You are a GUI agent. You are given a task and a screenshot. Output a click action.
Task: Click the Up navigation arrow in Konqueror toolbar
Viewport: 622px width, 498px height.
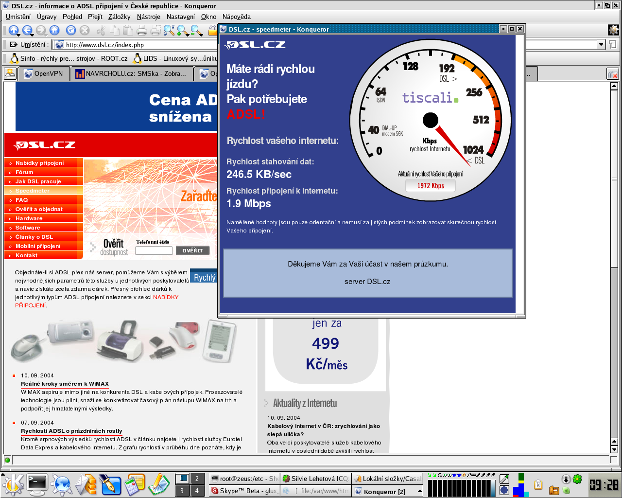[x=14, y=30]
